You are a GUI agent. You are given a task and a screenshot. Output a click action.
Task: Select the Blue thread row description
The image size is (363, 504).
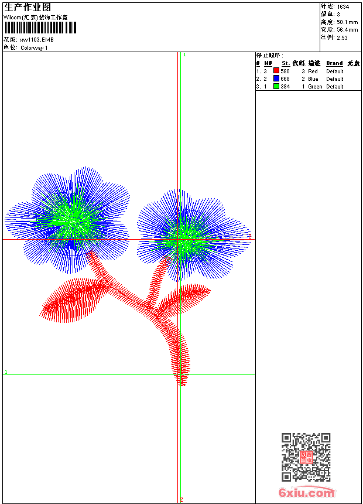pyautogui.click(x=313, y=79)
